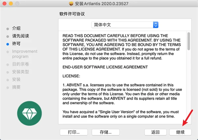Click the blue language dropdown arrows

point(156,25)
